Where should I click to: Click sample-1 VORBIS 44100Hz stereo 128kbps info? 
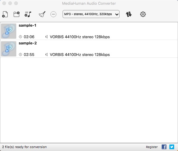tap(80, 37)
